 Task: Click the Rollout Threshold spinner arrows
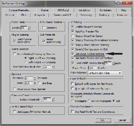point(53,99)
